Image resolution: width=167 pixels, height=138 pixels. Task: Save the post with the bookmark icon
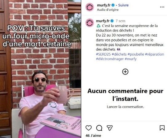pyautogui.click(x=162, y=128)
